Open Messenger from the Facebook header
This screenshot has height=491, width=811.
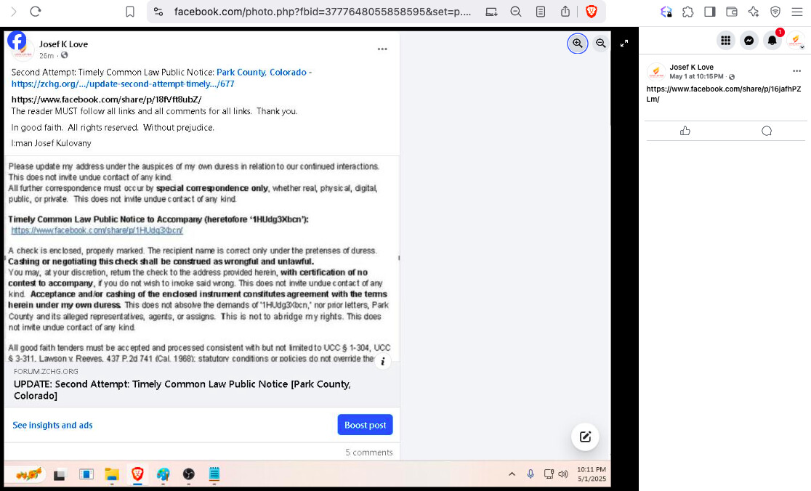tap(749, 41)
